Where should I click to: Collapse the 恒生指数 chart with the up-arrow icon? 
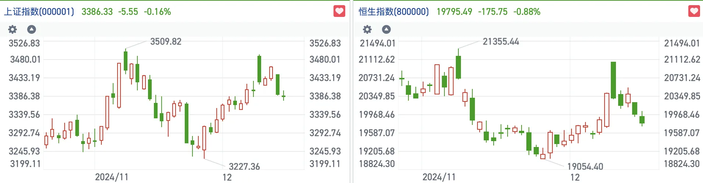(x=386, y=29)
